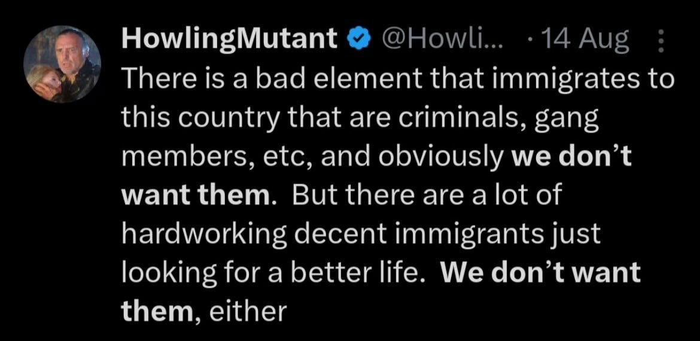Image resolution: width=700 pixels, height=341 pixels.
Task: Open the three-dot more options menu
Action: point(662,39)
